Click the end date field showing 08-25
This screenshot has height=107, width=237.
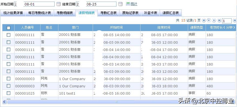[x=96, y=4]
